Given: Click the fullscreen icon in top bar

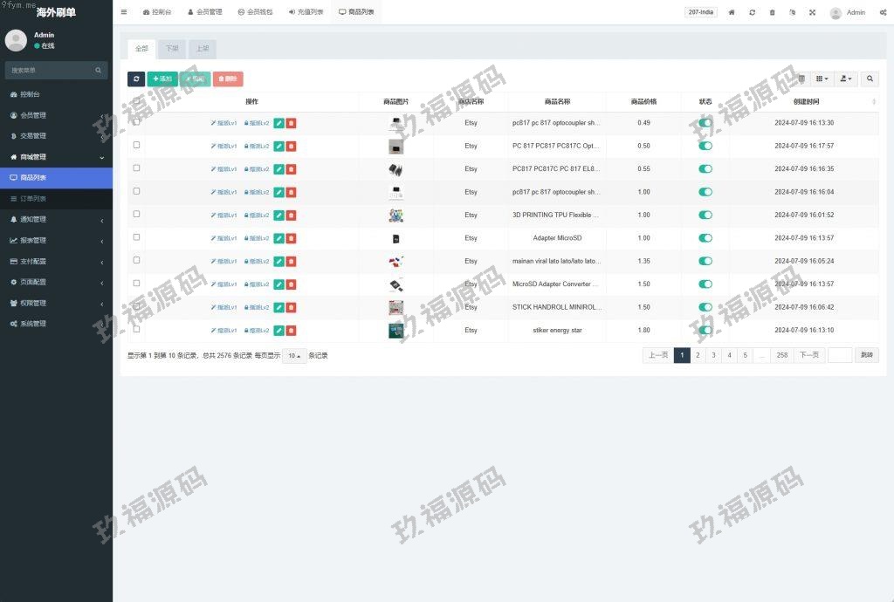Looking at the screenshot, I should coord(812,12).
